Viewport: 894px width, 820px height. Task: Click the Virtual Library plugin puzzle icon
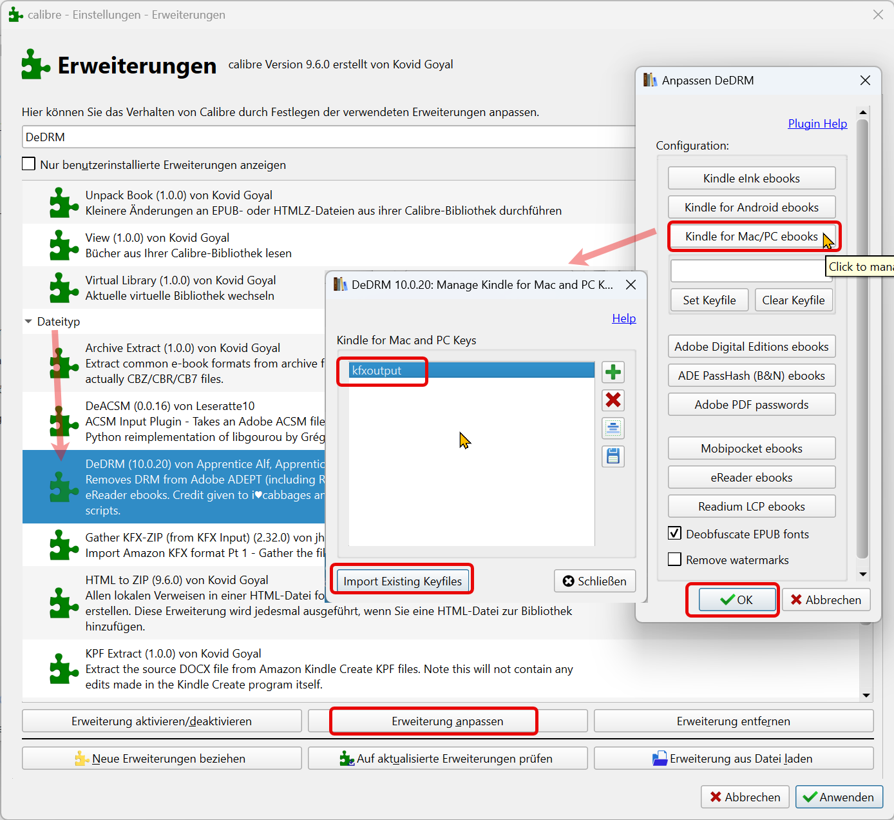tap(64, 288)
